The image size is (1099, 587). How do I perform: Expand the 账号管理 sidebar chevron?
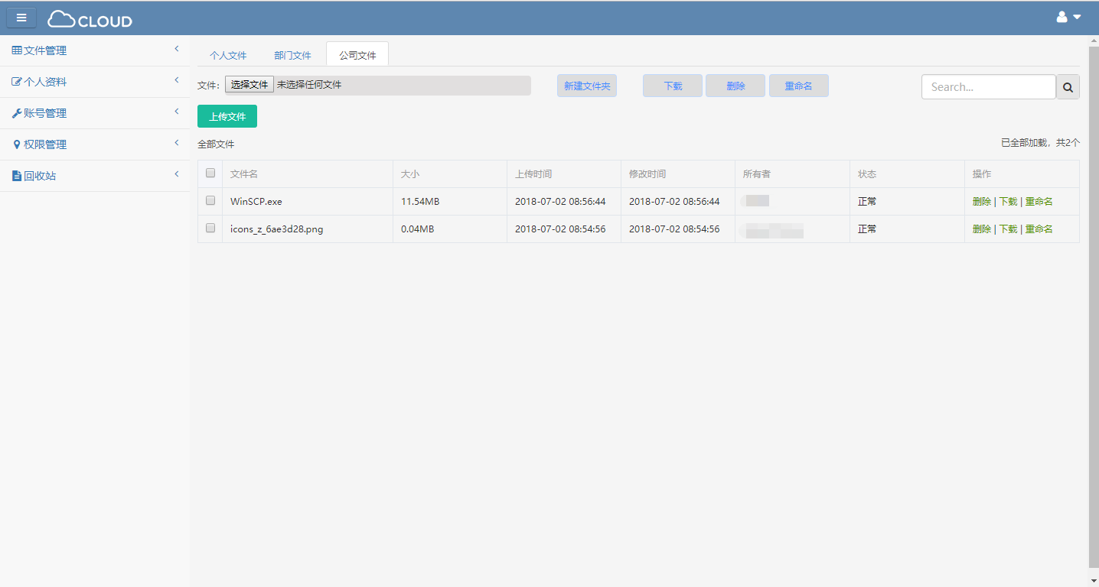(177, 112)
